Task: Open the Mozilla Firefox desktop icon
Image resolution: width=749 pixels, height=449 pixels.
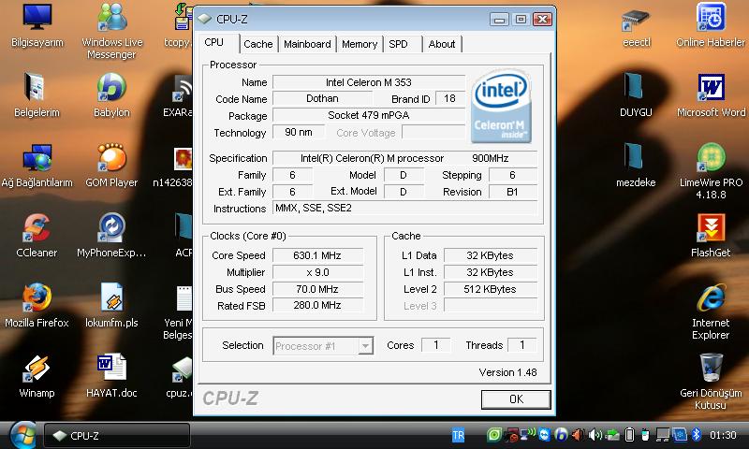Action: [37, 298]
